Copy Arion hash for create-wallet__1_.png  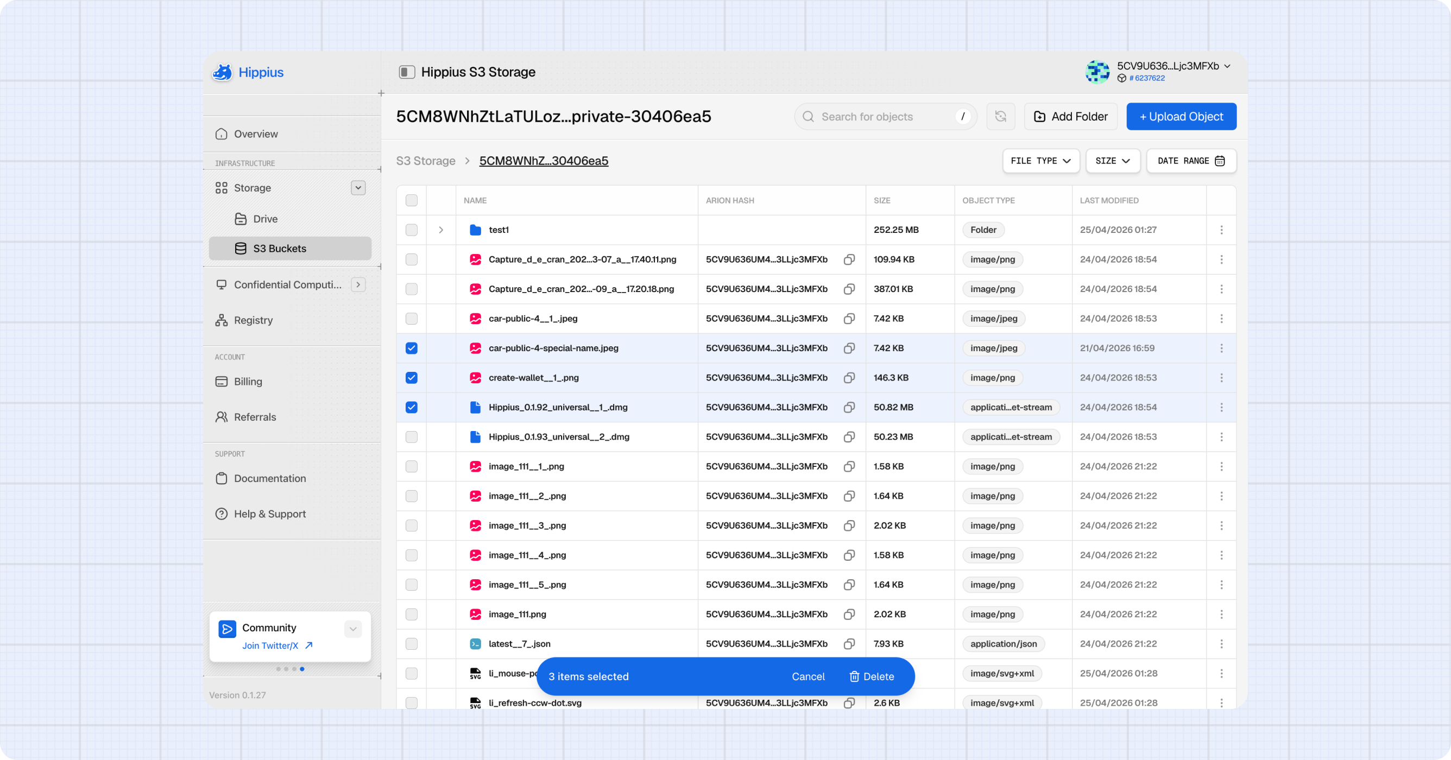849,378
